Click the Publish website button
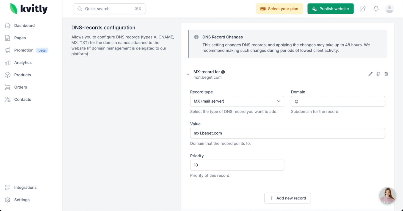This screenshot has width=403, height=211. [x=330, y=9]
